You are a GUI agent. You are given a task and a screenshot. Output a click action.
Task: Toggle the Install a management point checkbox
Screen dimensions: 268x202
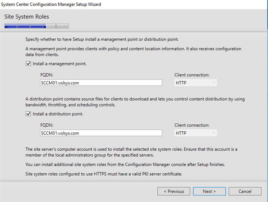click(x=28, y=64)
